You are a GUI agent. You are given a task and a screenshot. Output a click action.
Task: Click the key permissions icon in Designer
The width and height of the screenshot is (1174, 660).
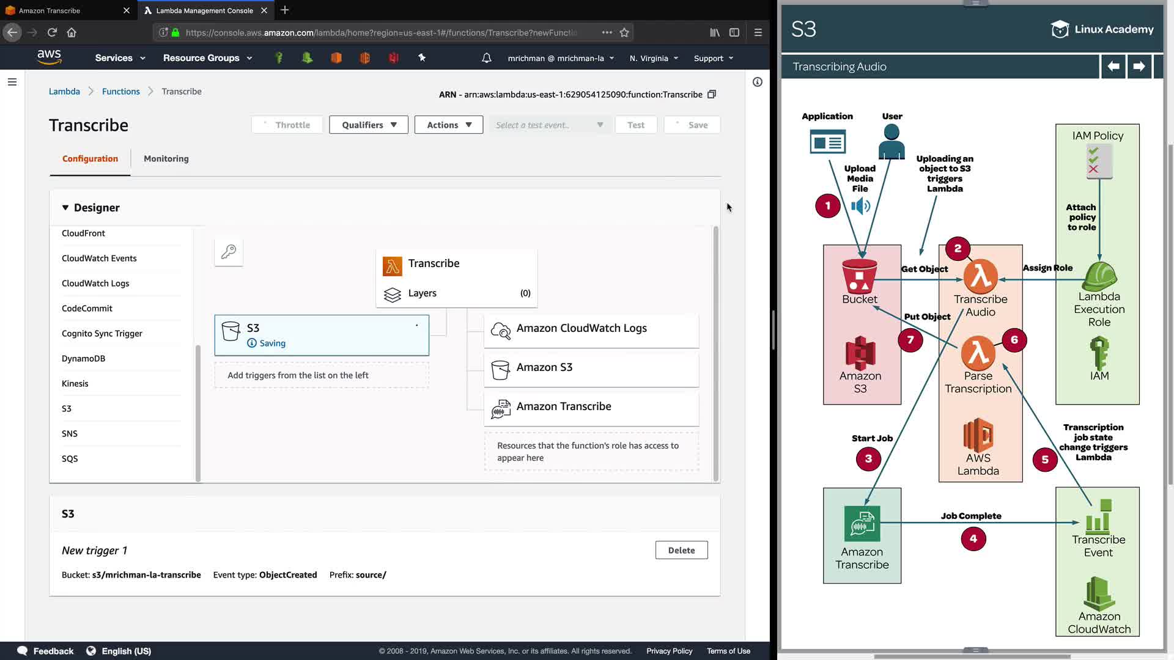coord(229,252)
